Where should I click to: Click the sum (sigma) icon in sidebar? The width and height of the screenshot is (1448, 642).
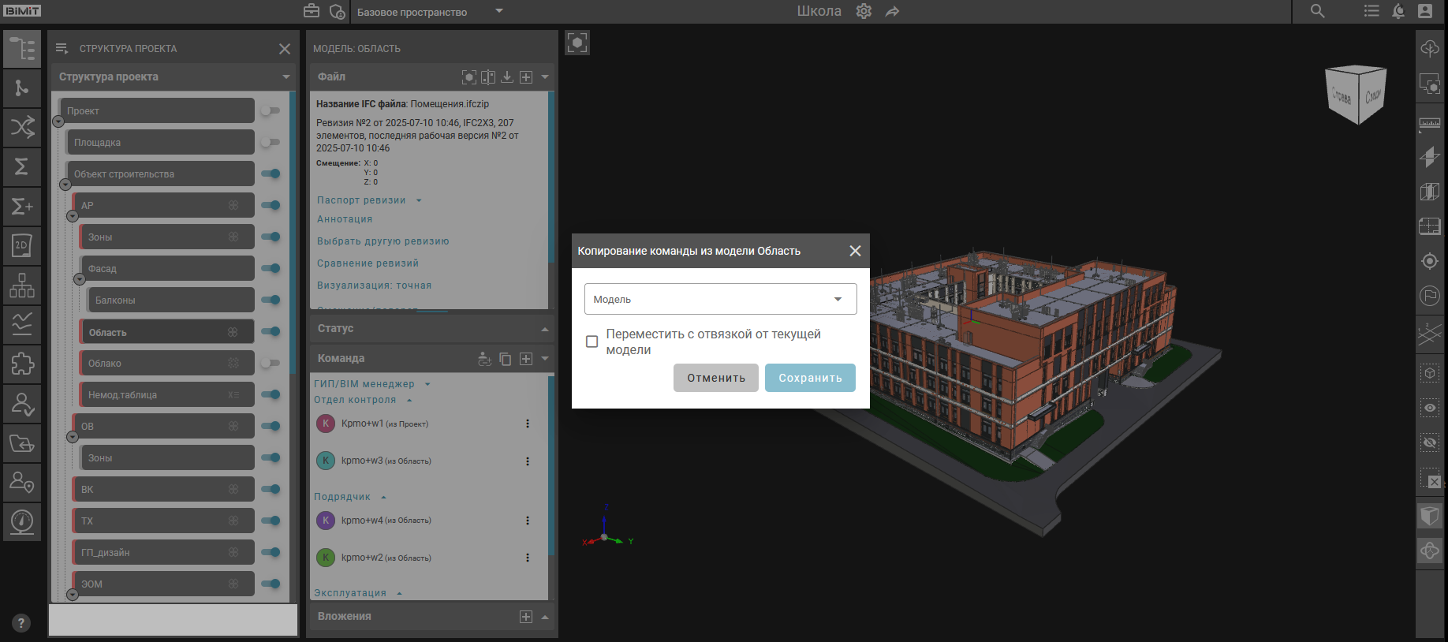point(22,166)
